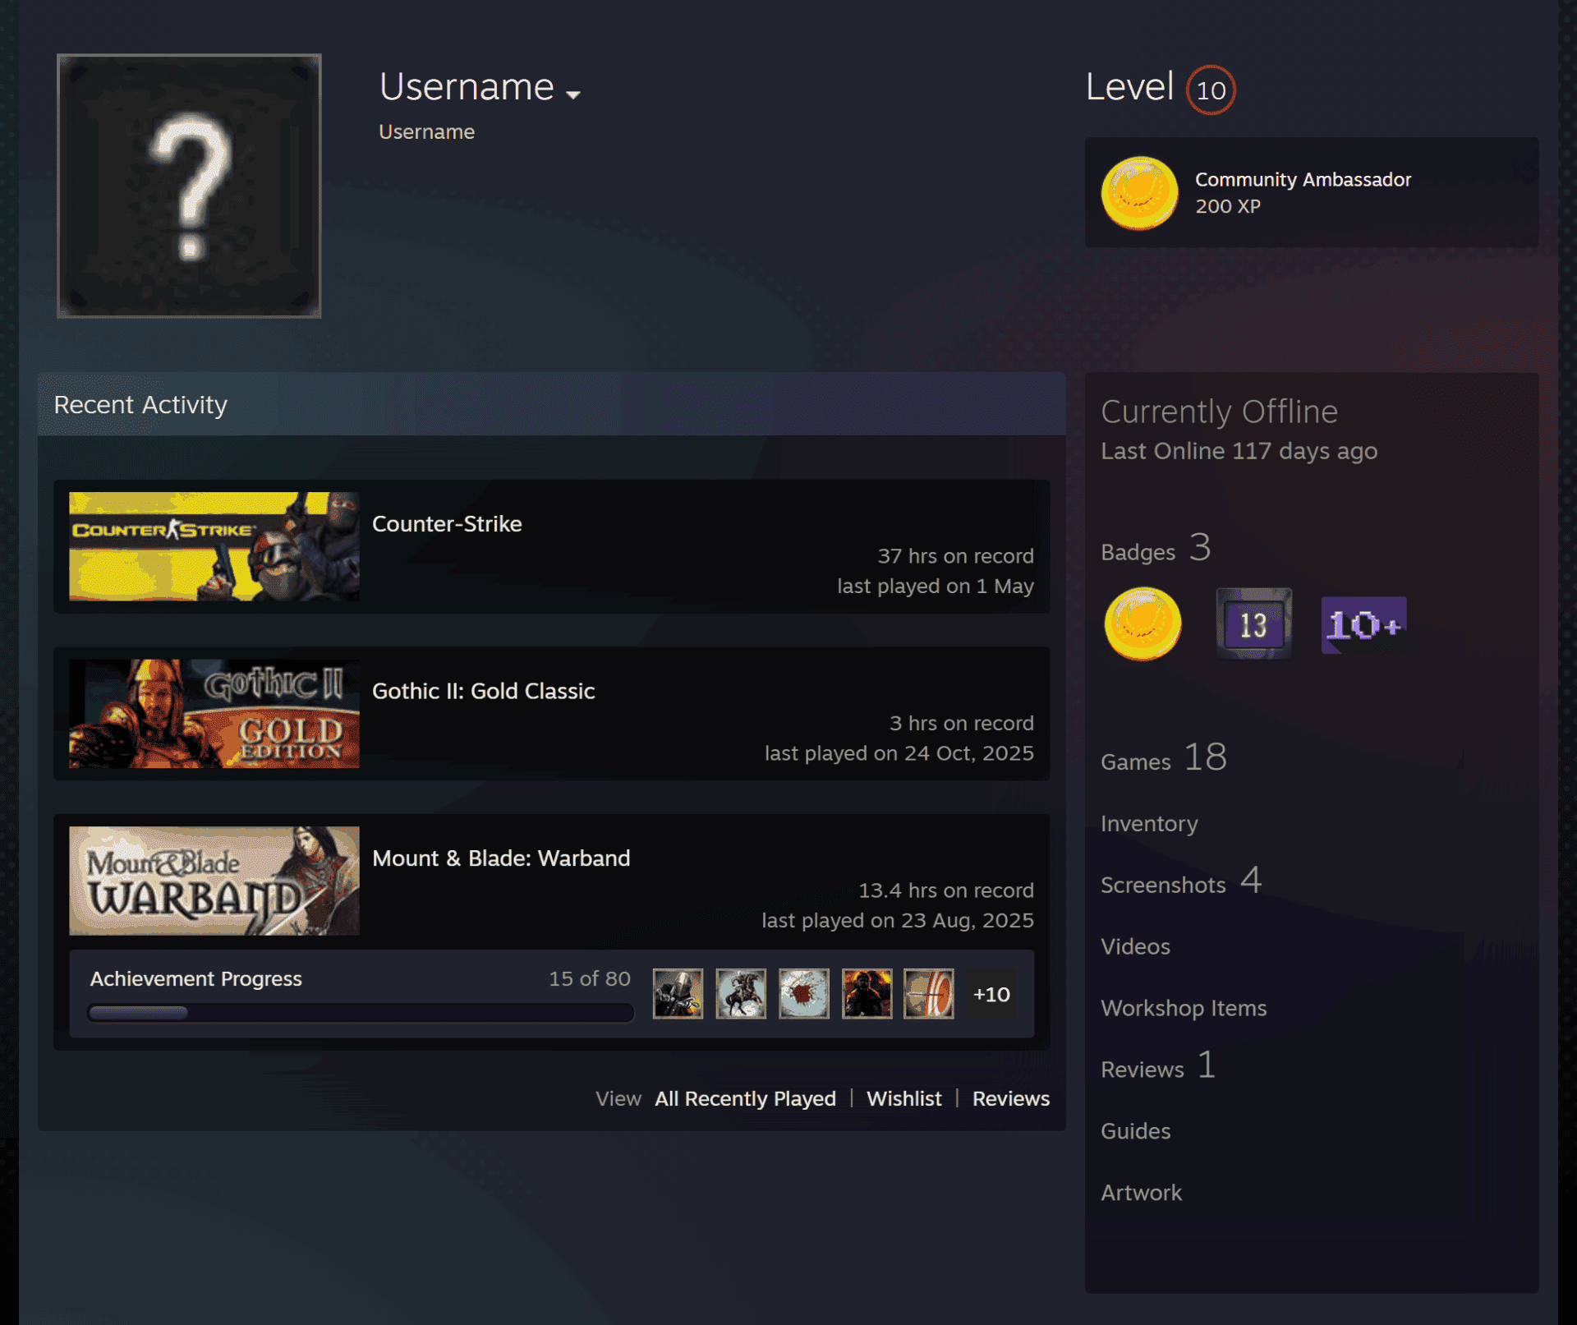Open the Counter-Strike game banner
Screen dimensions: 1577x1325
(214, 546)
